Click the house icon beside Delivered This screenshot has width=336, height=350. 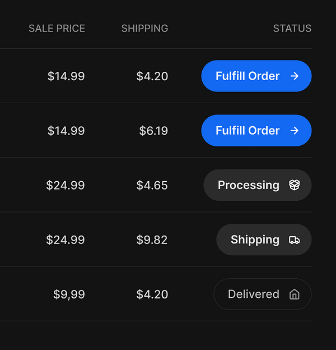[294, 294]
